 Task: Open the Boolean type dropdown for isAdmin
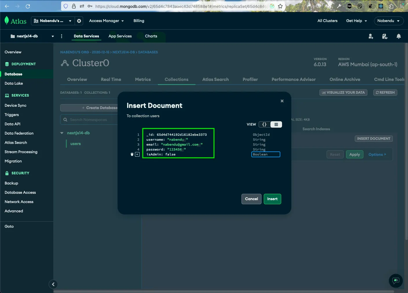coord(266,154)
